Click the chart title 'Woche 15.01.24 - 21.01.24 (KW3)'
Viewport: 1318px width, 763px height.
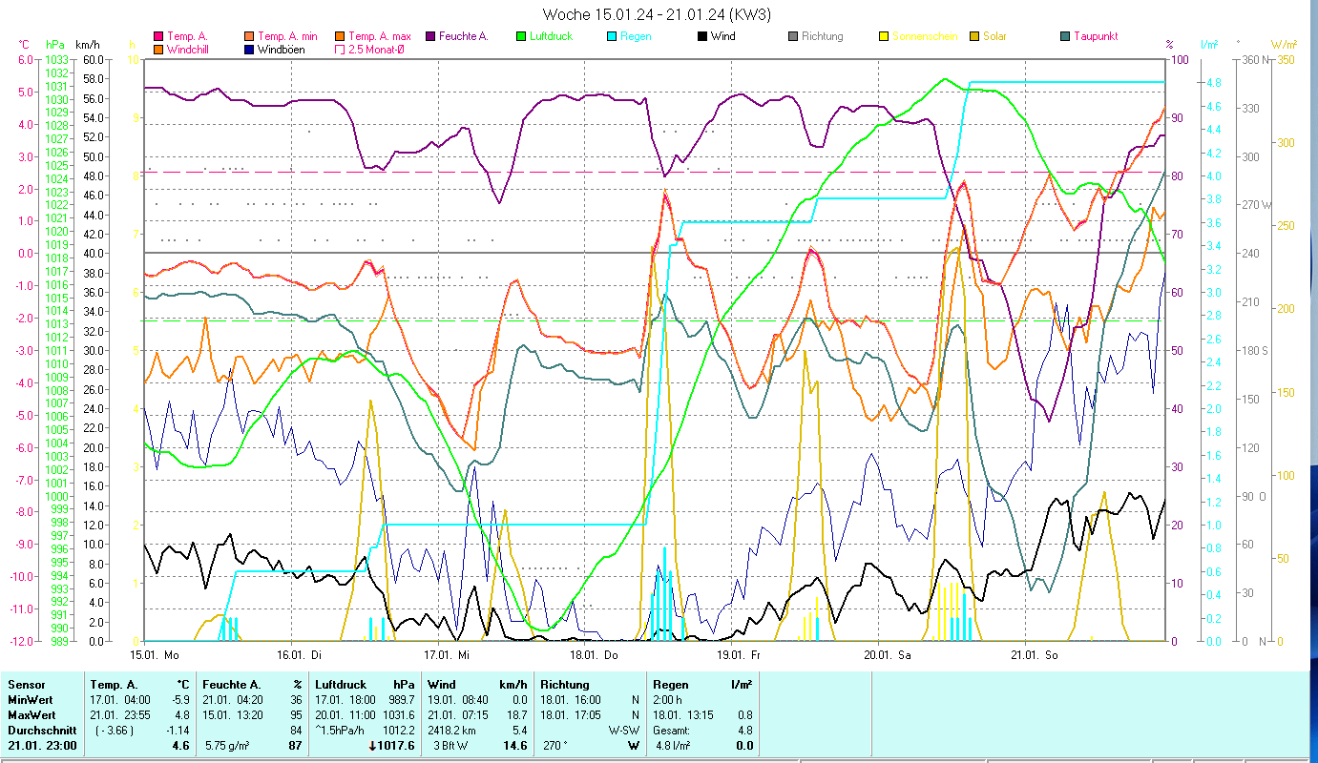[x=657, y=14]
